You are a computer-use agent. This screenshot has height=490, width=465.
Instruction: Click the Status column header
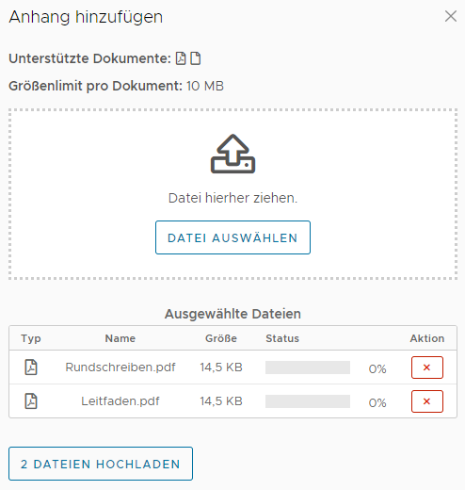coord(282,338)
